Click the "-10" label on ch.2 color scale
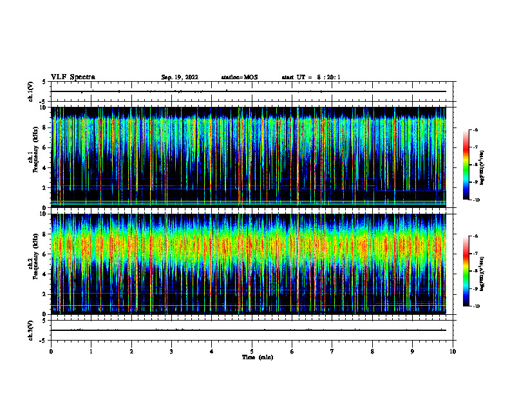This screenshot has width=510, height=394. coord(476,306)
